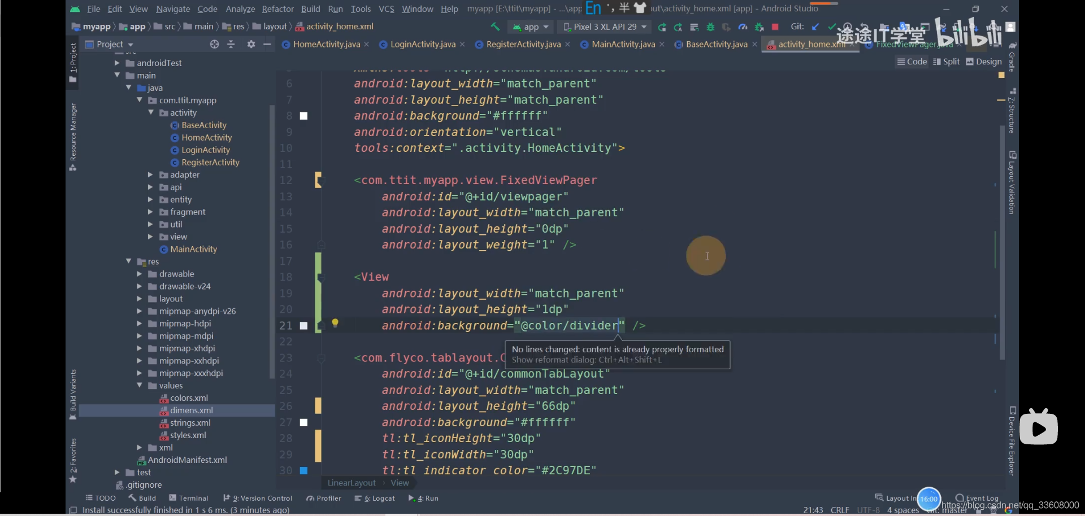
Task: Expand the fragment package
Action: 150,212
